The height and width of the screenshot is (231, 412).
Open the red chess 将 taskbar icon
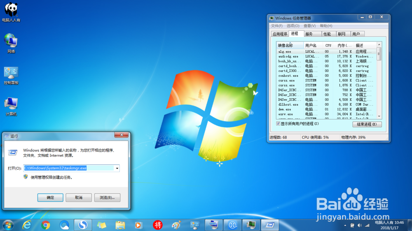pos(158,225)
